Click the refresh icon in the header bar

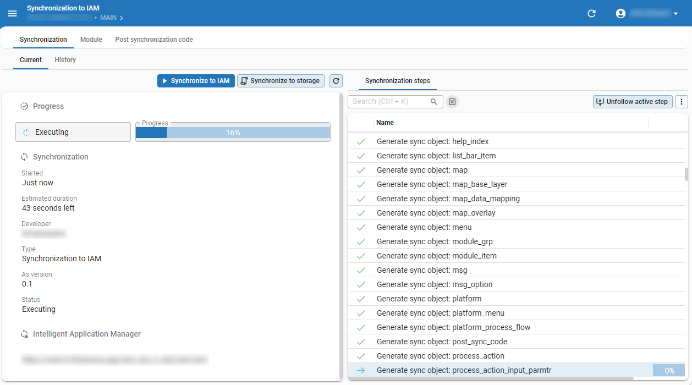click(592, 13)
